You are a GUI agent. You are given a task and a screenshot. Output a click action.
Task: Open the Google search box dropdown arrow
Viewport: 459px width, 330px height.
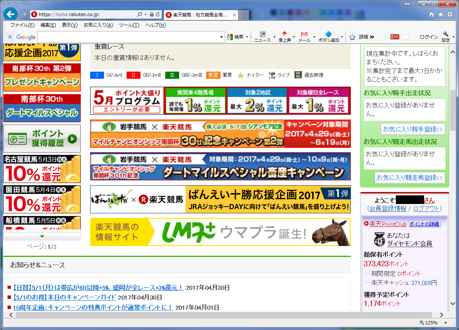(222, 37)
